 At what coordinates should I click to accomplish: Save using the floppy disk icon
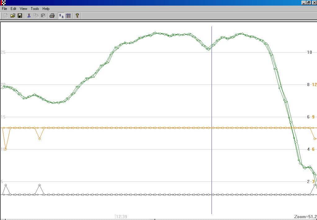(x=20, y=16)
